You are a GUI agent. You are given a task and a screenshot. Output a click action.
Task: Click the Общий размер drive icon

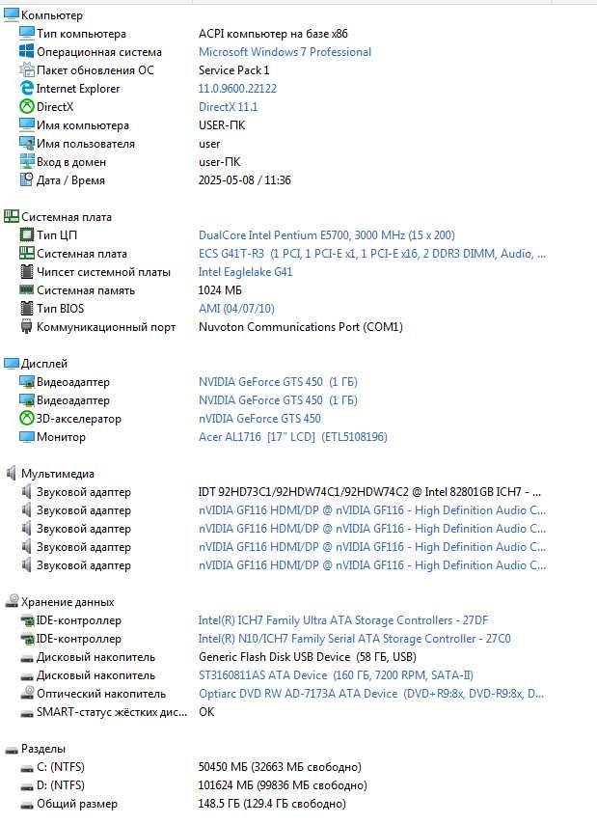27,805
